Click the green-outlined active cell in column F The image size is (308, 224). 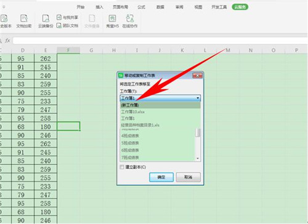click(x=68, y=126)
